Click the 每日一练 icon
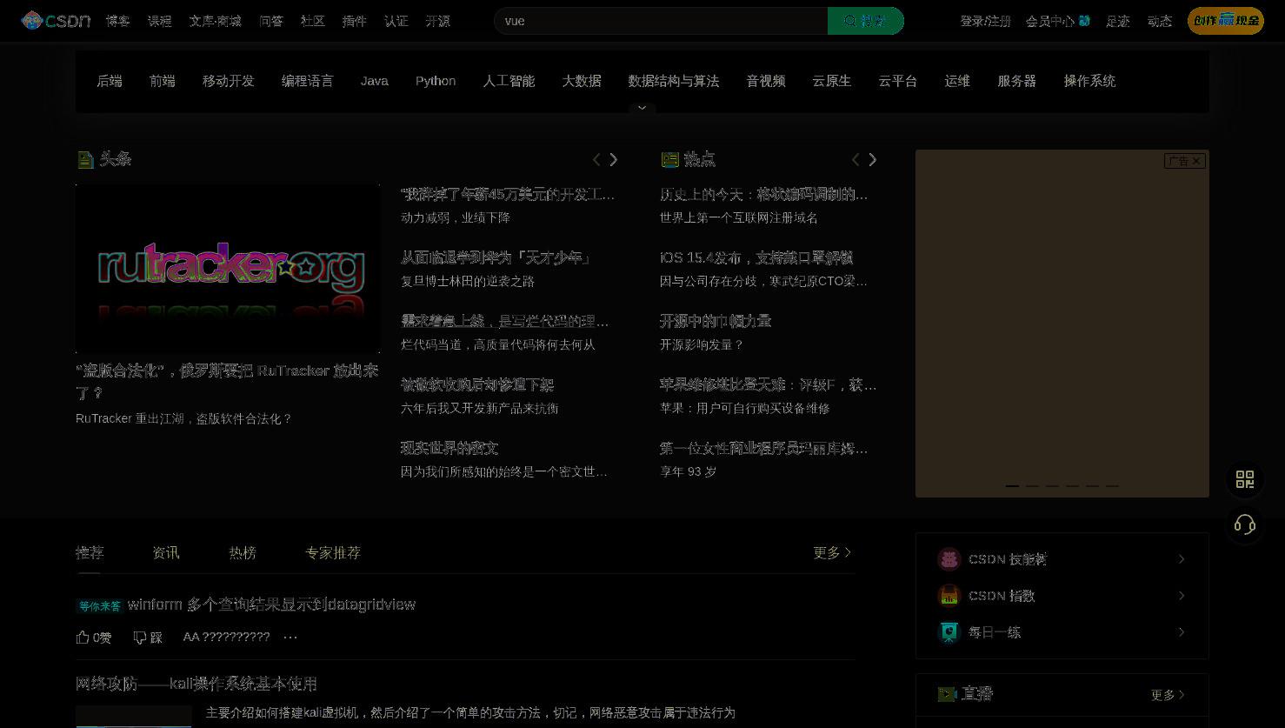Viewport: 1285px width, 728px height. click(949, 632)
